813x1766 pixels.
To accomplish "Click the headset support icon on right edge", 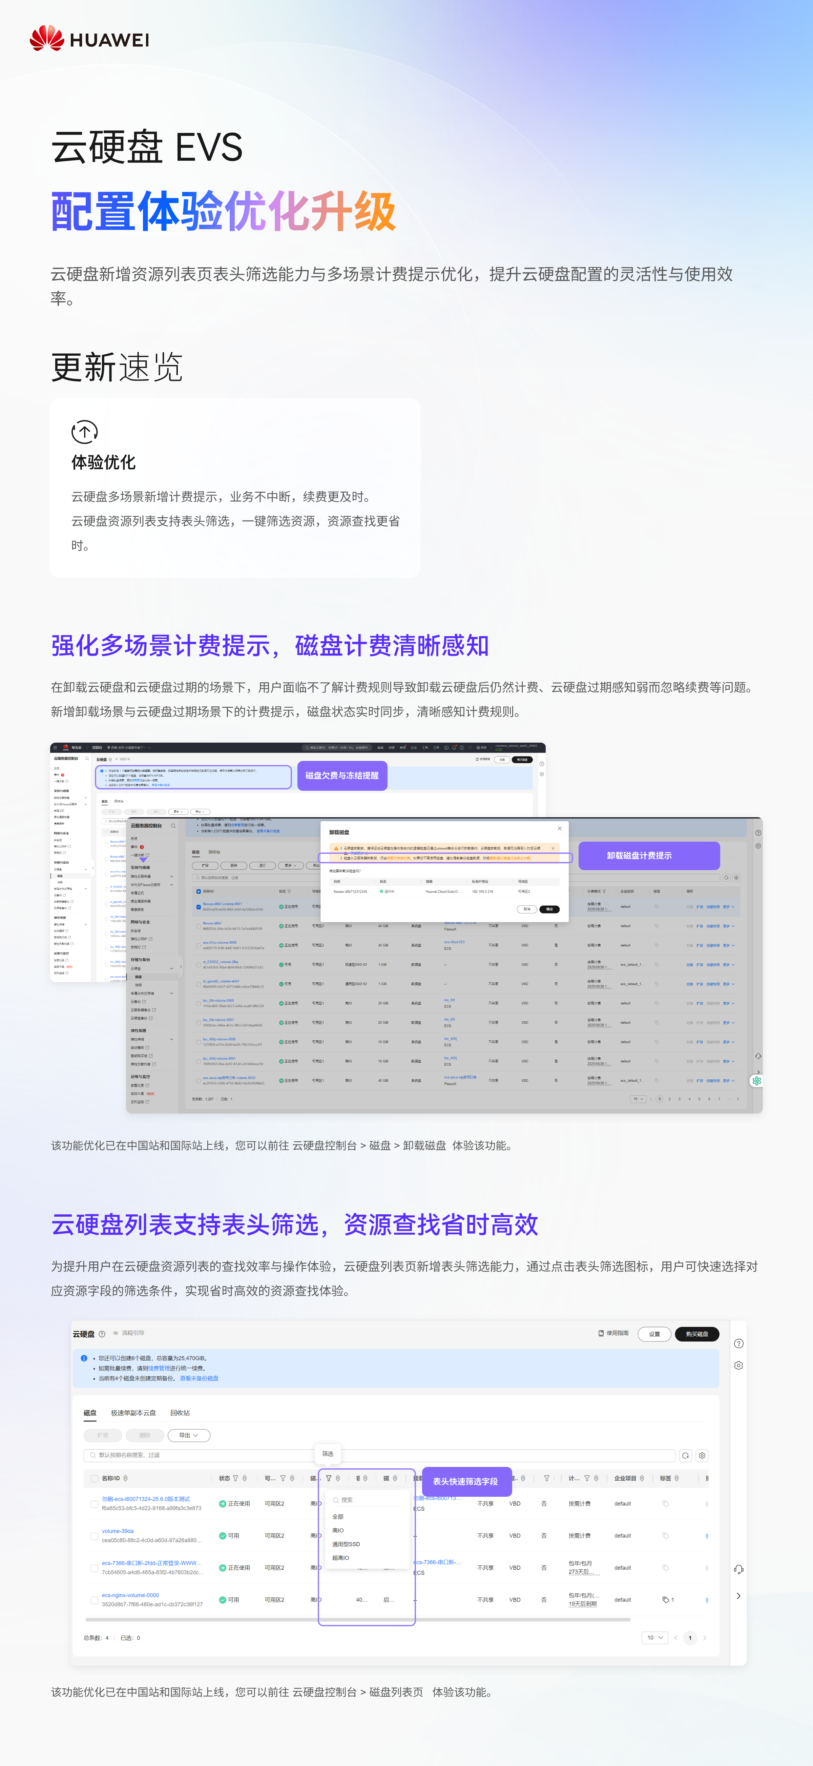I will pyautogui.click(x=738, y=1569).
